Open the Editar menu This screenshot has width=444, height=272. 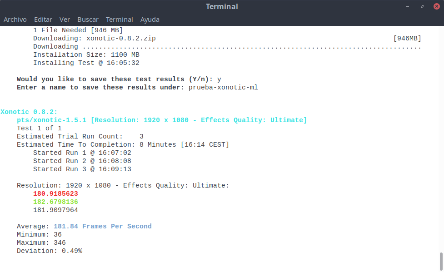click(43, 20)
